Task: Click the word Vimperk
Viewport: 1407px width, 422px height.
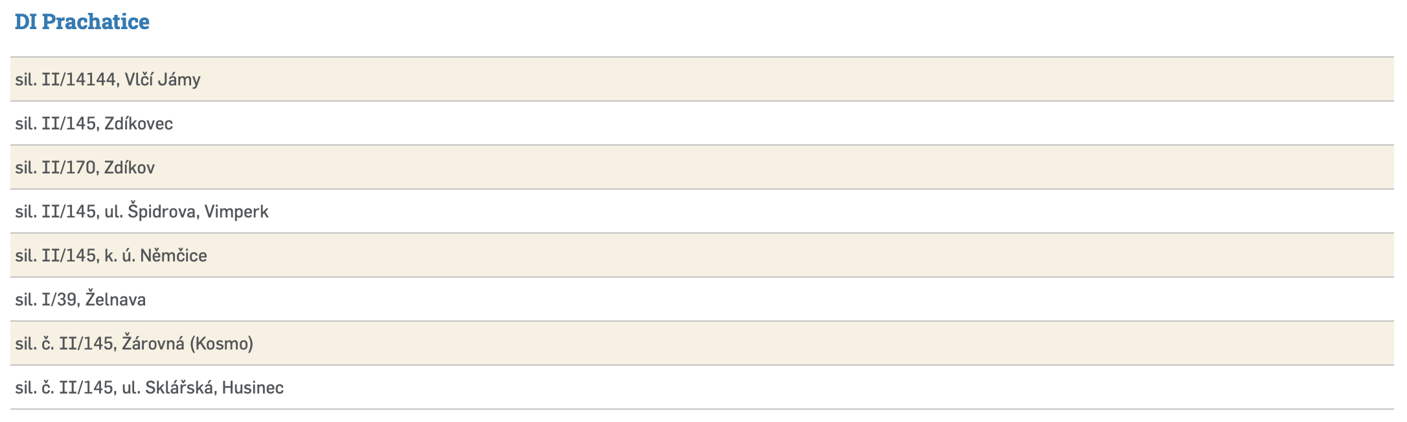Action: (236, 212)
